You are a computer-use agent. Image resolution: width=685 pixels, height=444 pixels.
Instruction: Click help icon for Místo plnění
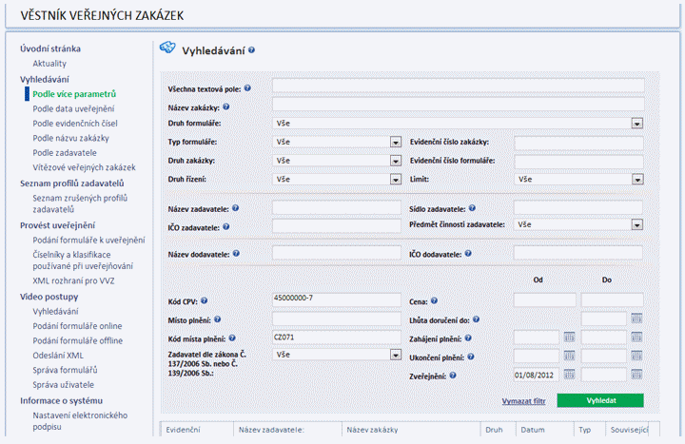217,319
